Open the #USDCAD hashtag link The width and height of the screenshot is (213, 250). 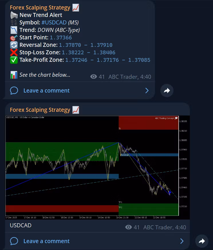tap(54, 23)
